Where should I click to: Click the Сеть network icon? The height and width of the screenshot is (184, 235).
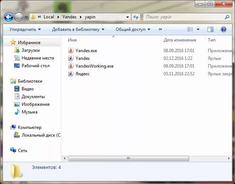(13, 150)
